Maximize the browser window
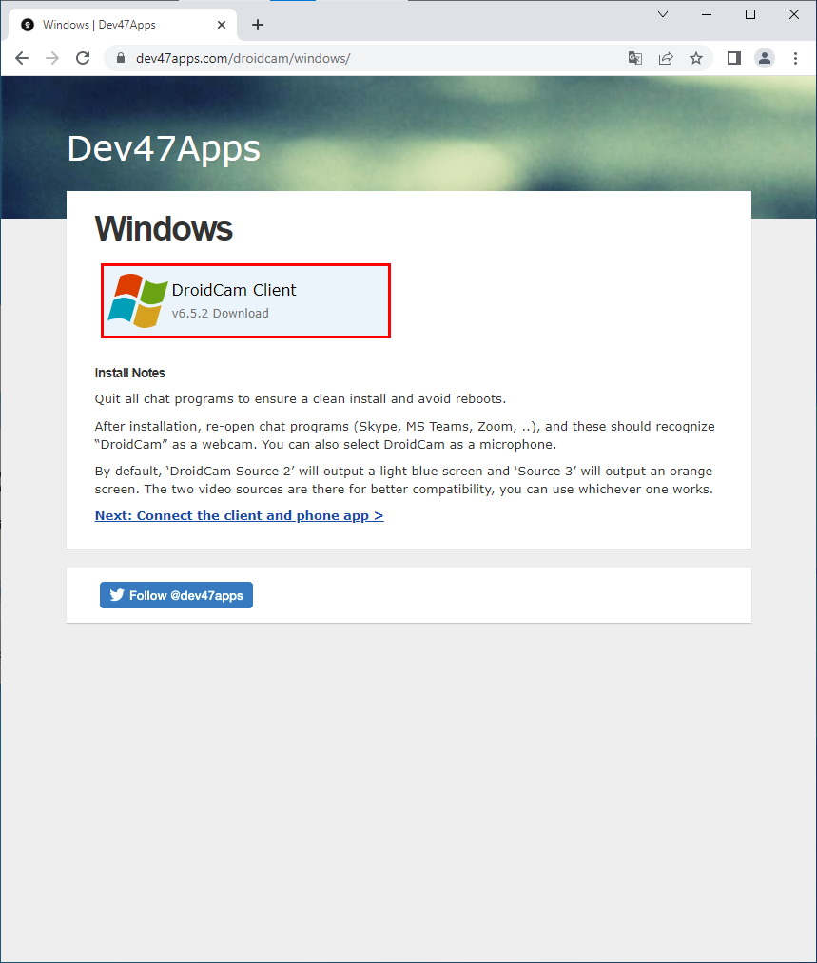Viewport: 817px width, 963px height. 750,14
